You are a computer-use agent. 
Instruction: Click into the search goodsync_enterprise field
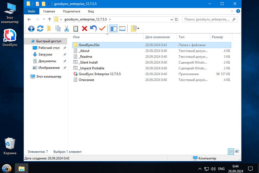point(210,19)
